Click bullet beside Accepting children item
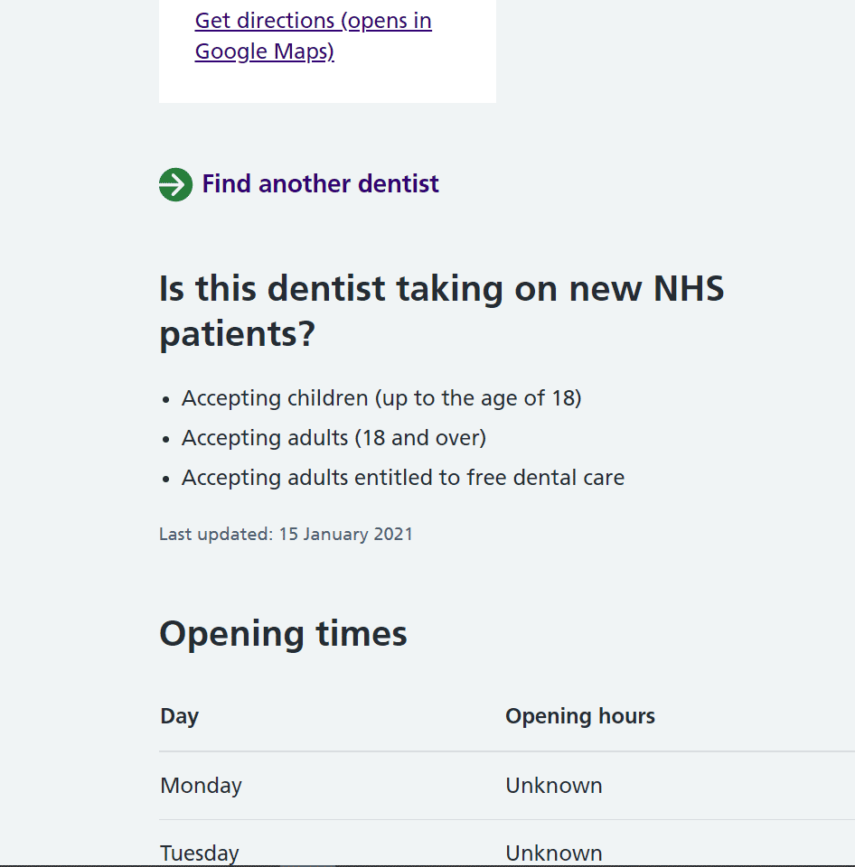 click(x=166, y=399)
